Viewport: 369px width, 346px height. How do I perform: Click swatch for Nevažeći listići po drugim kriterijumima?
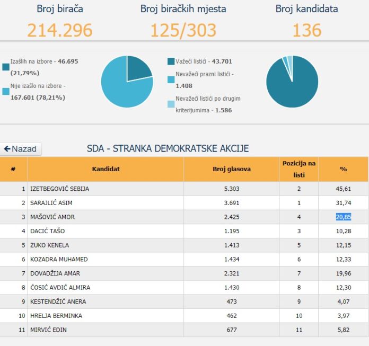point(171,104)
